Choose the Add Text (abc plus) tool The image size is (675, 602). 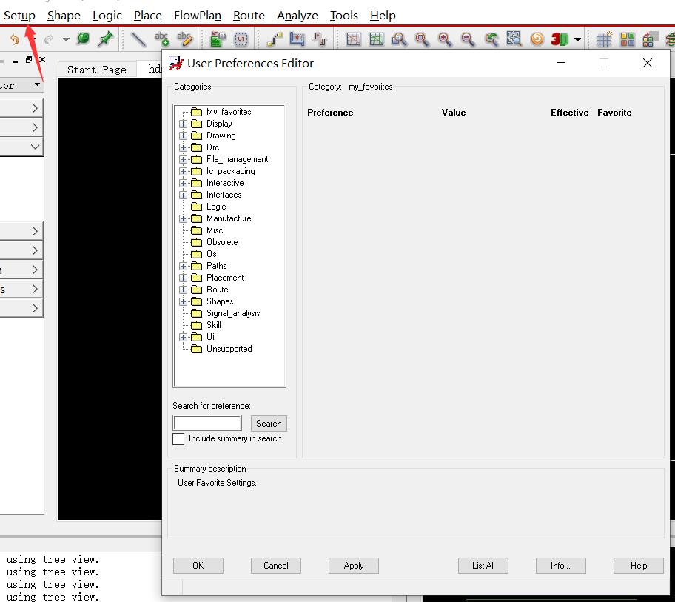point(162,39)
